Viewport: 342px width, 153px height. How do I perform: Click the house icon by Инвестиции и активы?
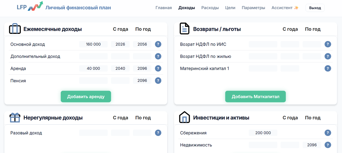(185, 117)
